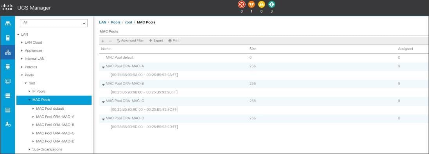Select IP Pools in the tree
The height and width of the screenshot is (154, 429).
coord(39,91)
